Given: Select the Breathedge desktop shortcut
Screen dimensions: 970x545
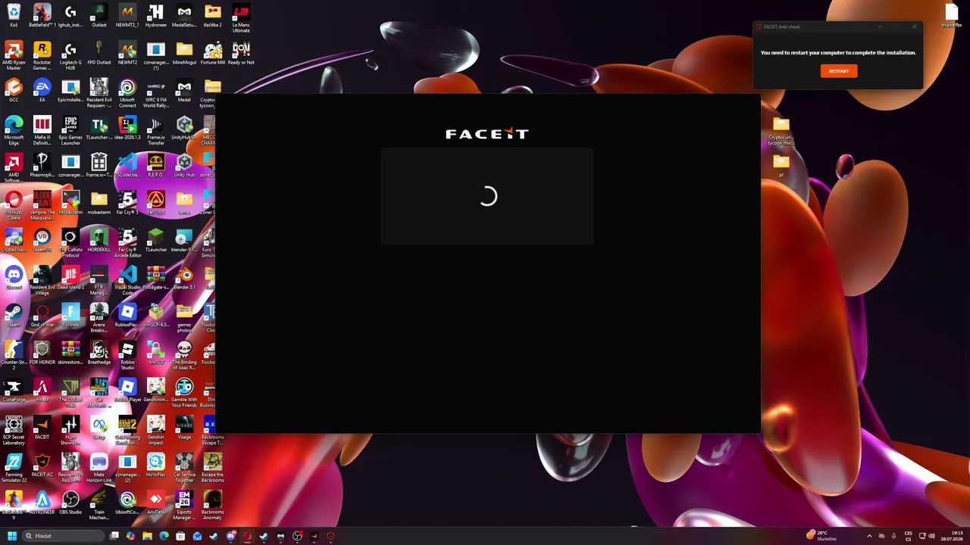Looking at the screenshot, I should pos(99,353).
